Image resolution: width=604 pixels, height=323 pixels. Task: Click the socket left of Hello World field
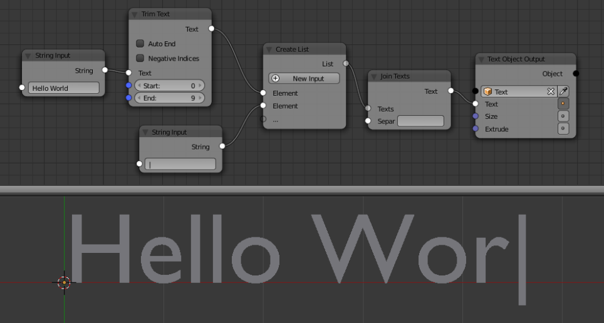22,88
